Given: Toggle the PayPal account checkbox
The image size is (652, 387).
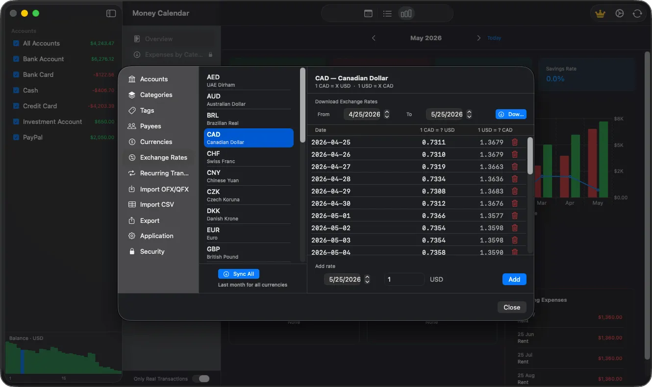Looking at the screenshot, I should click(x=16, y=137).
